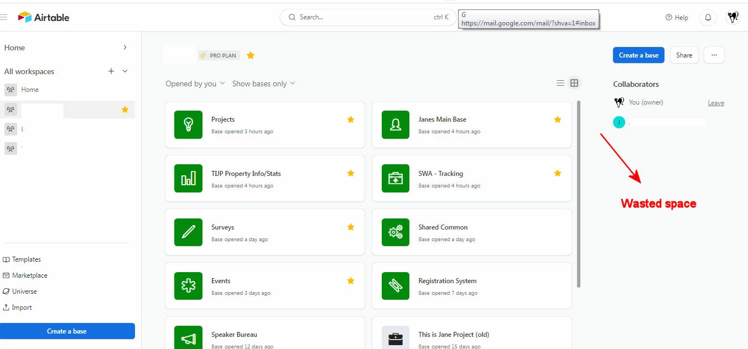Open the Opened by you dropdown
Screen dimensions: 748x349
195,84
